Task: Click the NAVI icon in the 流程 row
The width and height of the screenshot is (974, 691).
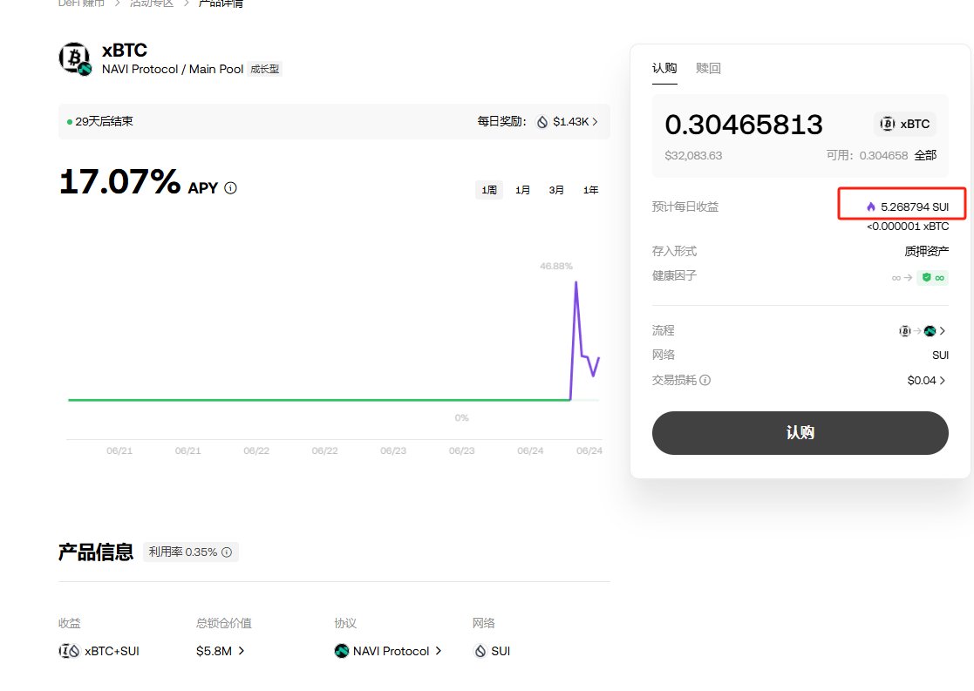Action: pos(930,331)
